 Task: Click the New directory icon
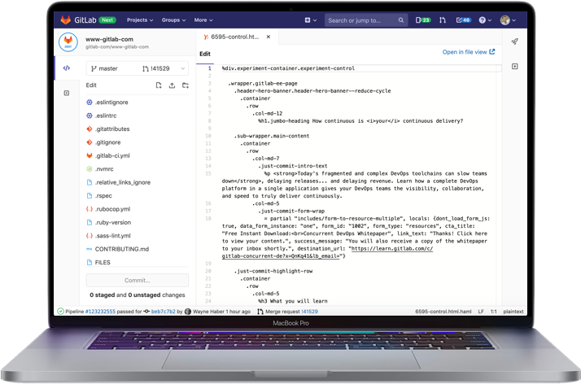click(x=186, y=85)
